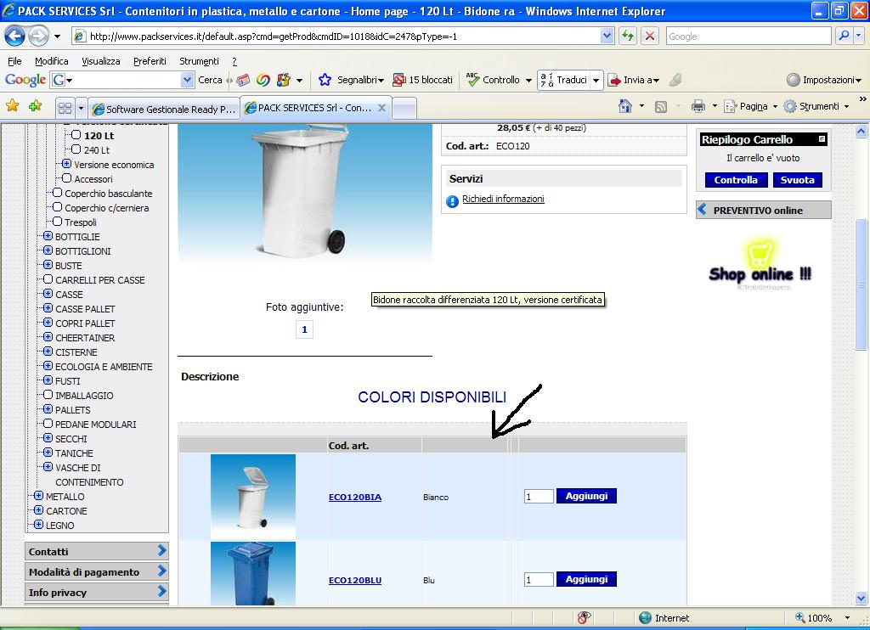The width and height of the screenshot is (870, 630).
Task: Select Coperchio c/cerniera in category tree
Action: (106, 208)
